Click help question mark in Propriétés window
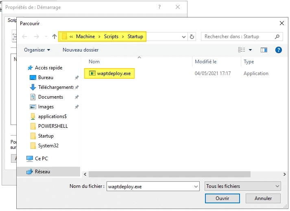The height and width of the screenshot is (211, 290). 159,7
